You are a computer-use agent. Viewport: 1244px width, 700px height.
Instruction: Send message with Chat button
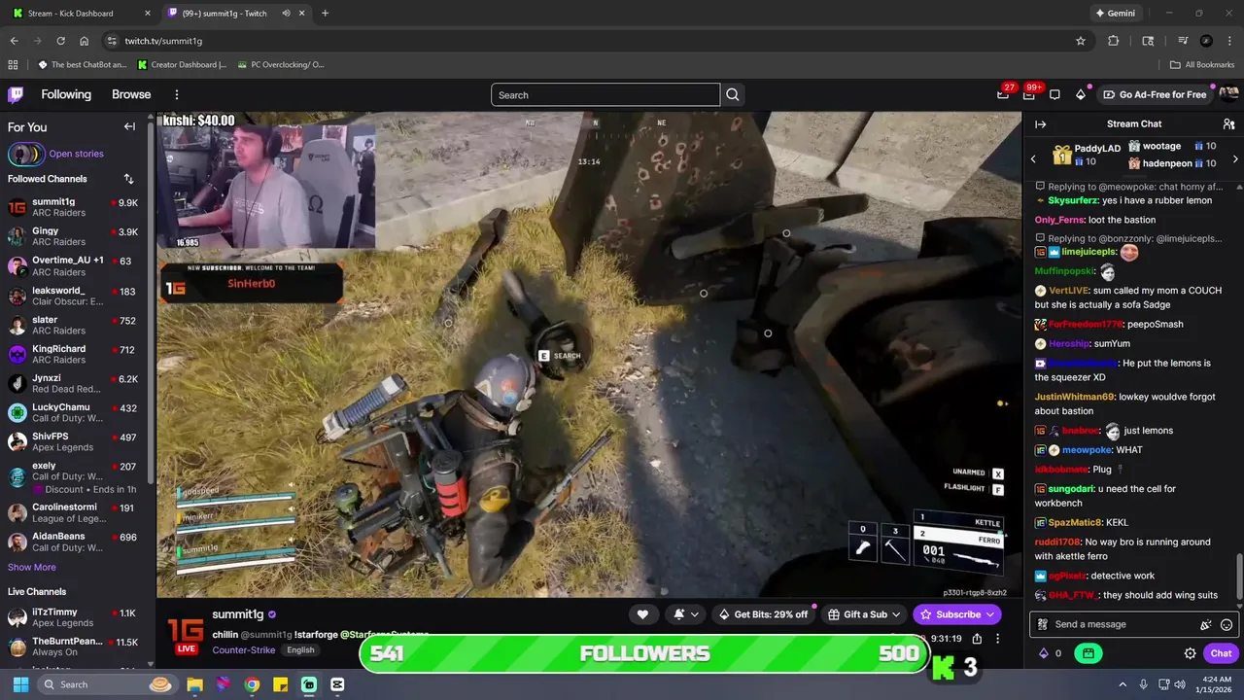1221,653
